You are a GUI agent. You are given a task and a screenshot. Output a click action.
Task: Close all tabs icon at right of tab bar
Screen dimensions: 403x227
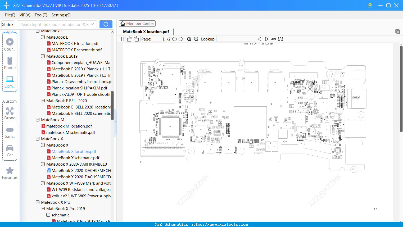(398, 31)
